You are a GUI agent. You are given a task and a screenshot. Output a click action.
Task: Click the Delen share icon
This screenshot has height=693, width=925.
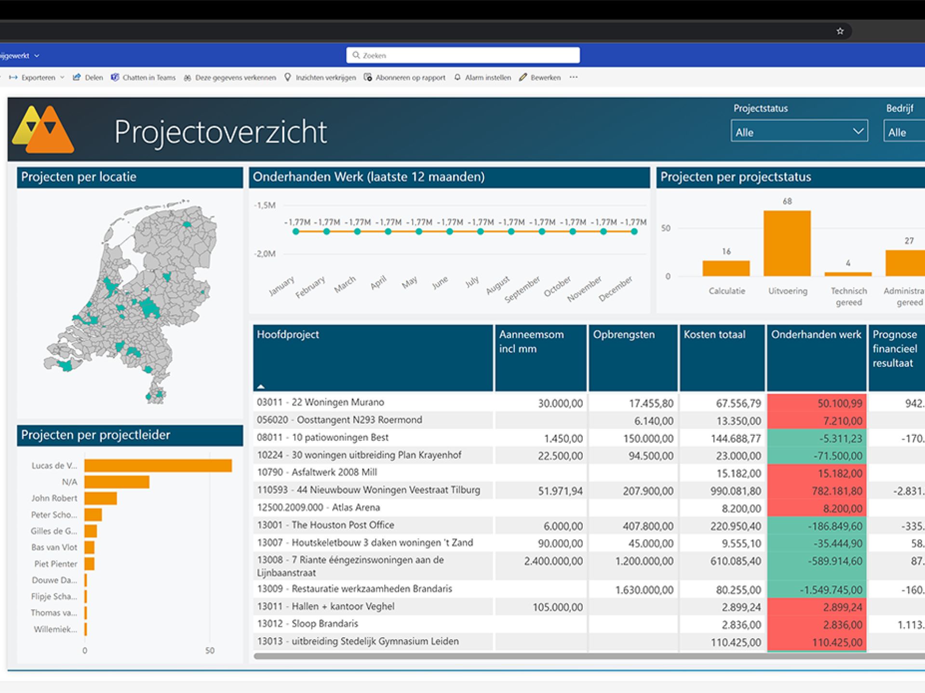click(x=77, y=78)
